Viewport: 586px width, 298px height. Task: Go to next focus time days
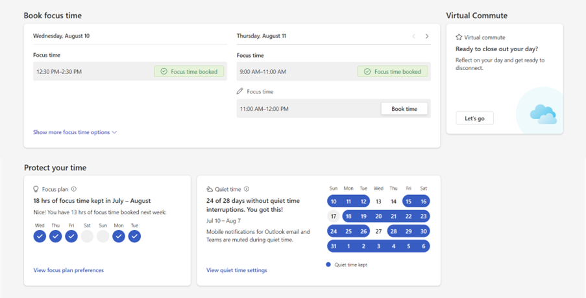point(427,36)
